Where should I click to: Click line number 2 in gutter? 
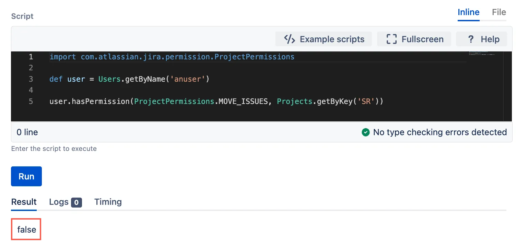pos(31,68)
